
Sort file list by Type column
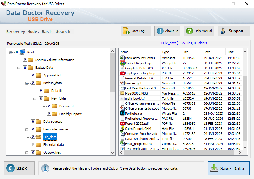(x=171, y=52)
